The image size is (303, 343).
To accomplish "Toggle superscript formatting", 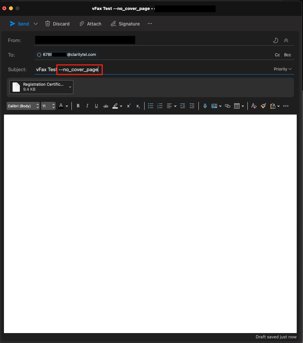I will (129, 105).
